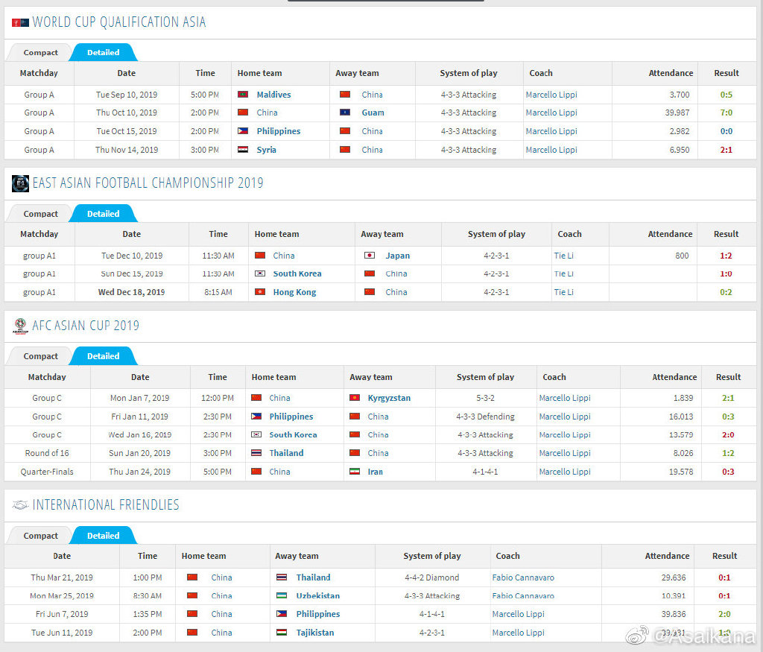
Task: Open the AFC Asian Cup 2019 heading
Action: pos(86,326)
